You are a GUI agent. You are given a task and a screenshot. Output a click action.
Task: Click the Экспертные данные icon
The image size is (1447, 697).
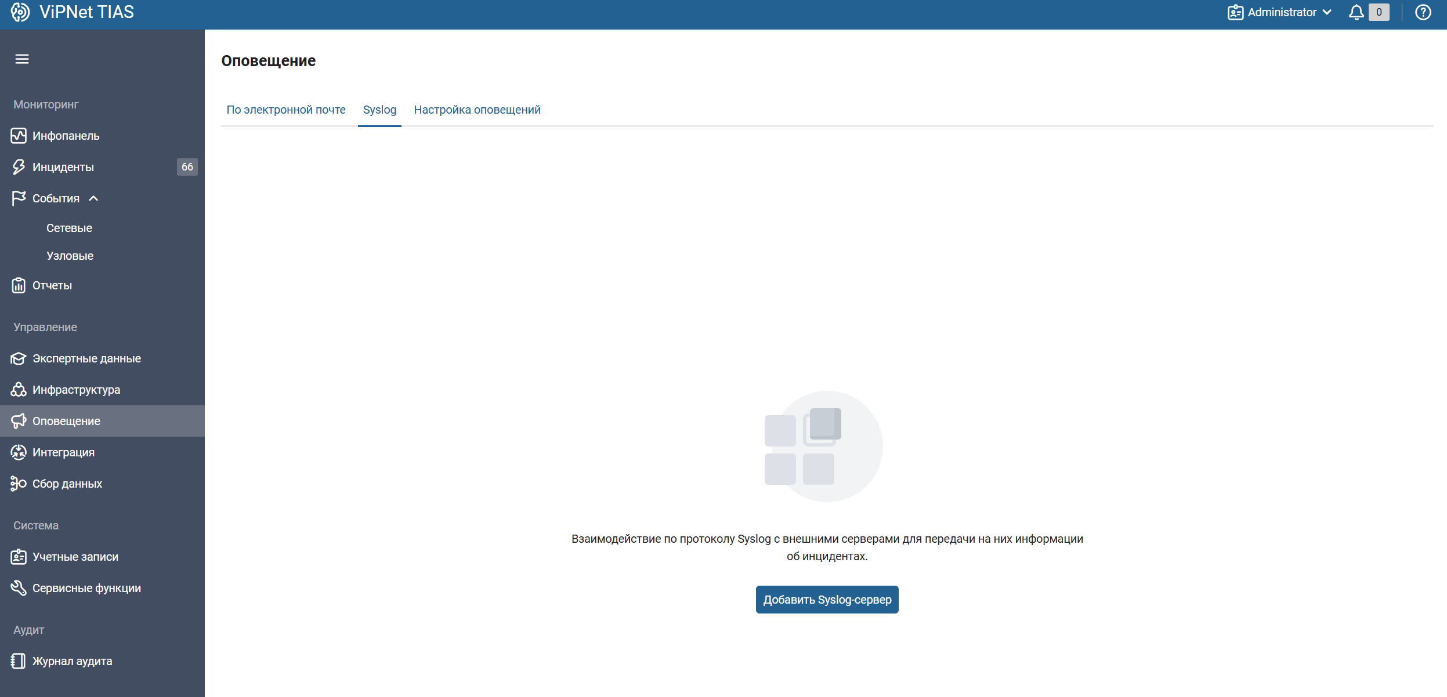point(18,358)
